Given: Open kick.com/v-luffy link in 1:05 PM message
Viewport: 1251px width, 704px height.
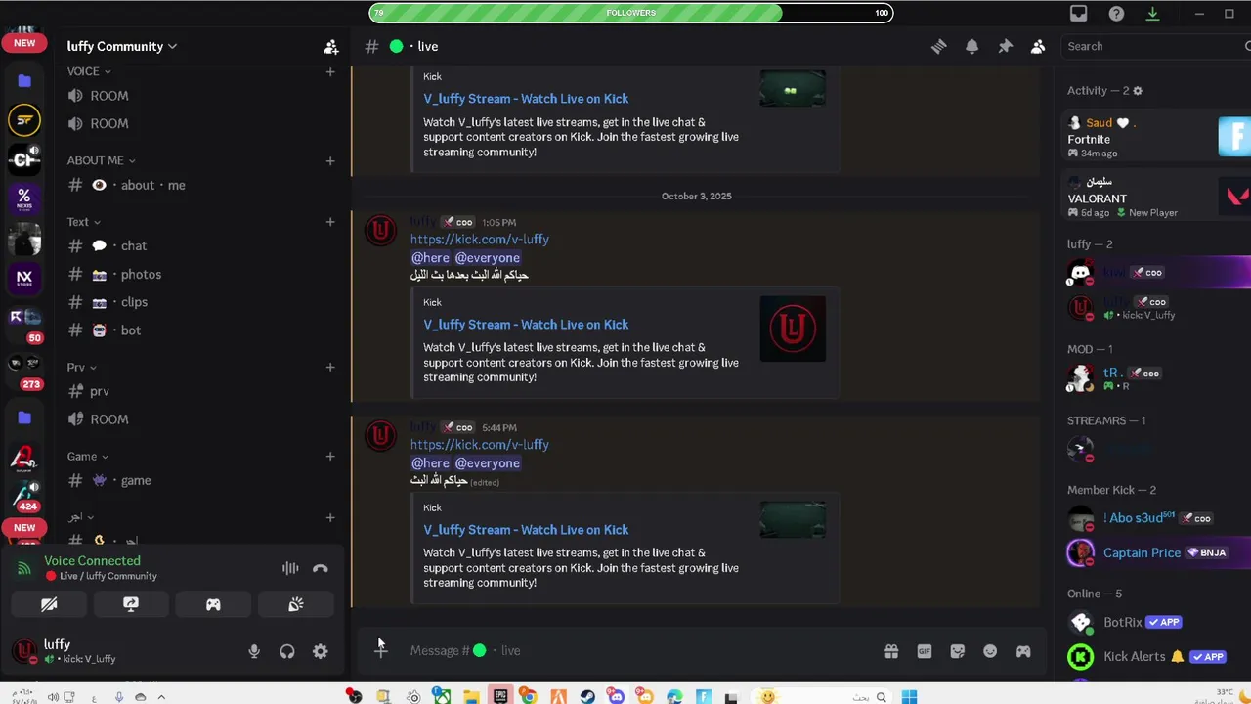Looking at the screenshot, I should point(480,239).
